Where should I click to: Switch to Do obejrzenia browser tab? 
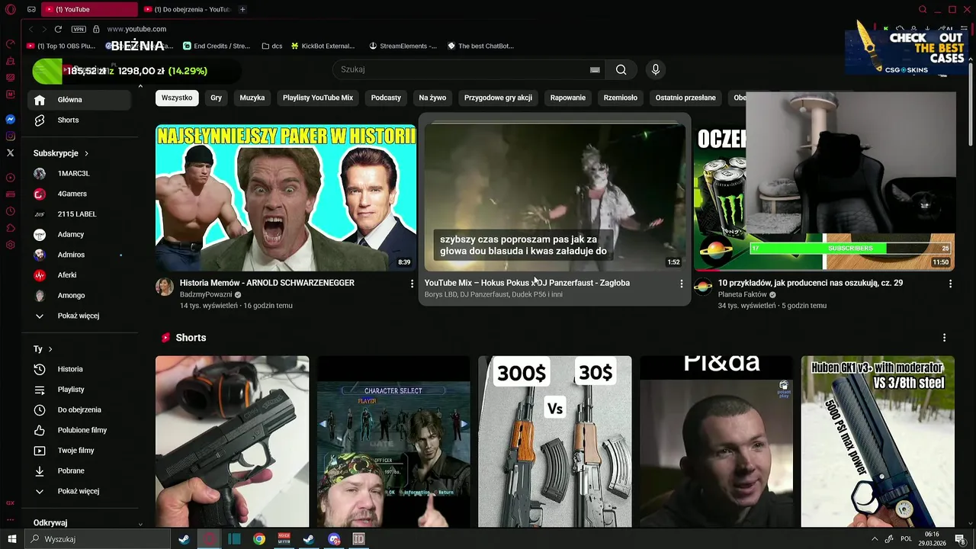coord(188,9)
